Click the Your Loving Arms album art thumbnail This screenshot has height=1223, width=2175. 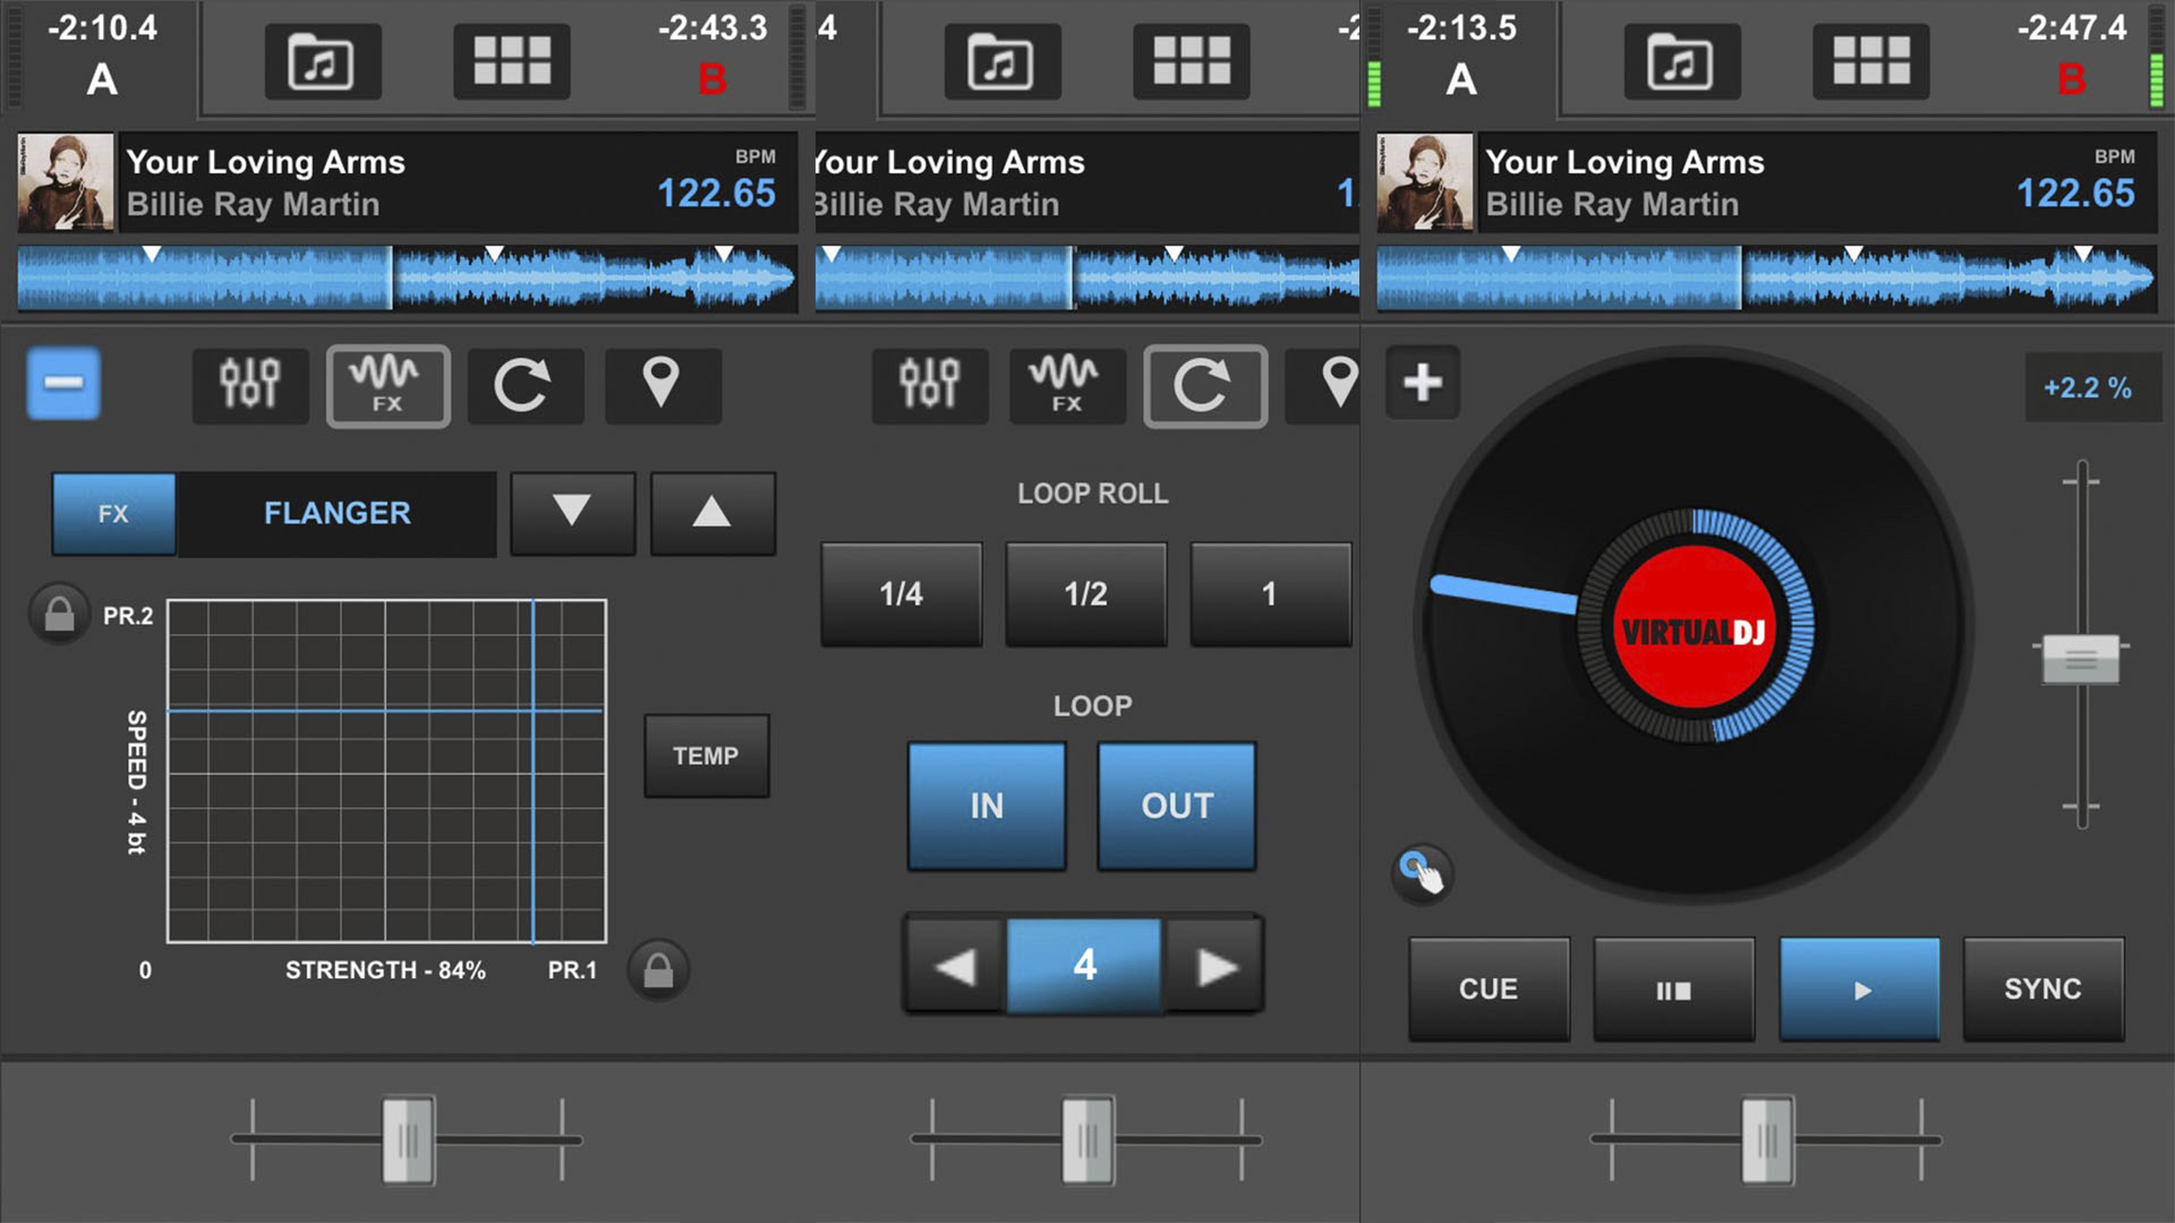(66, 181)
